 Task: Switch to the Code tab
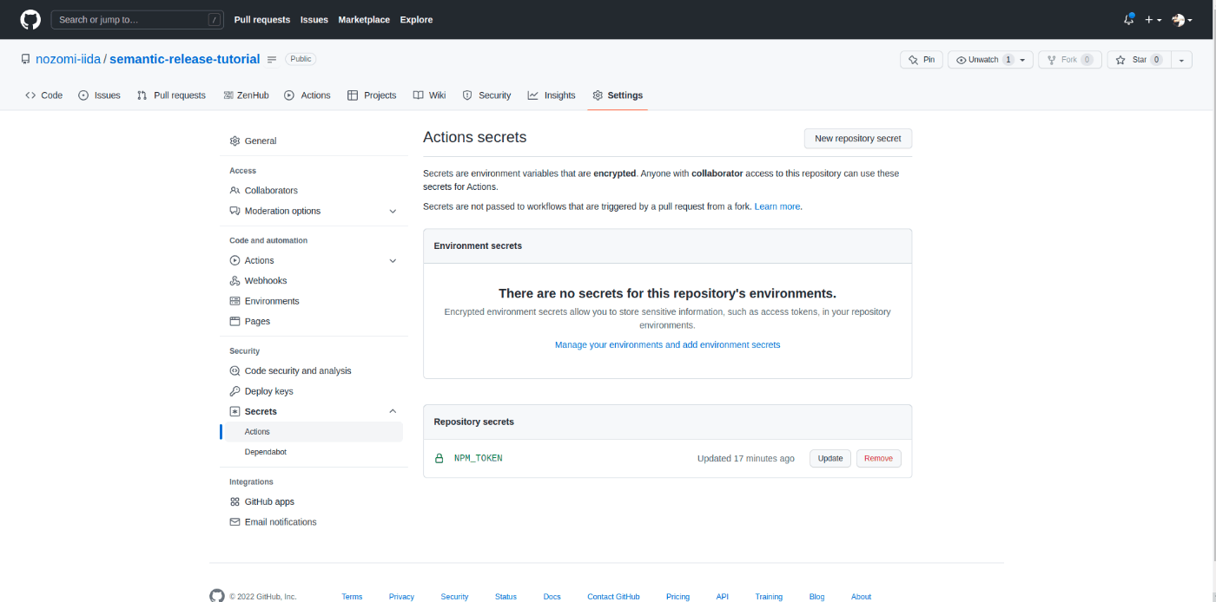43,95
